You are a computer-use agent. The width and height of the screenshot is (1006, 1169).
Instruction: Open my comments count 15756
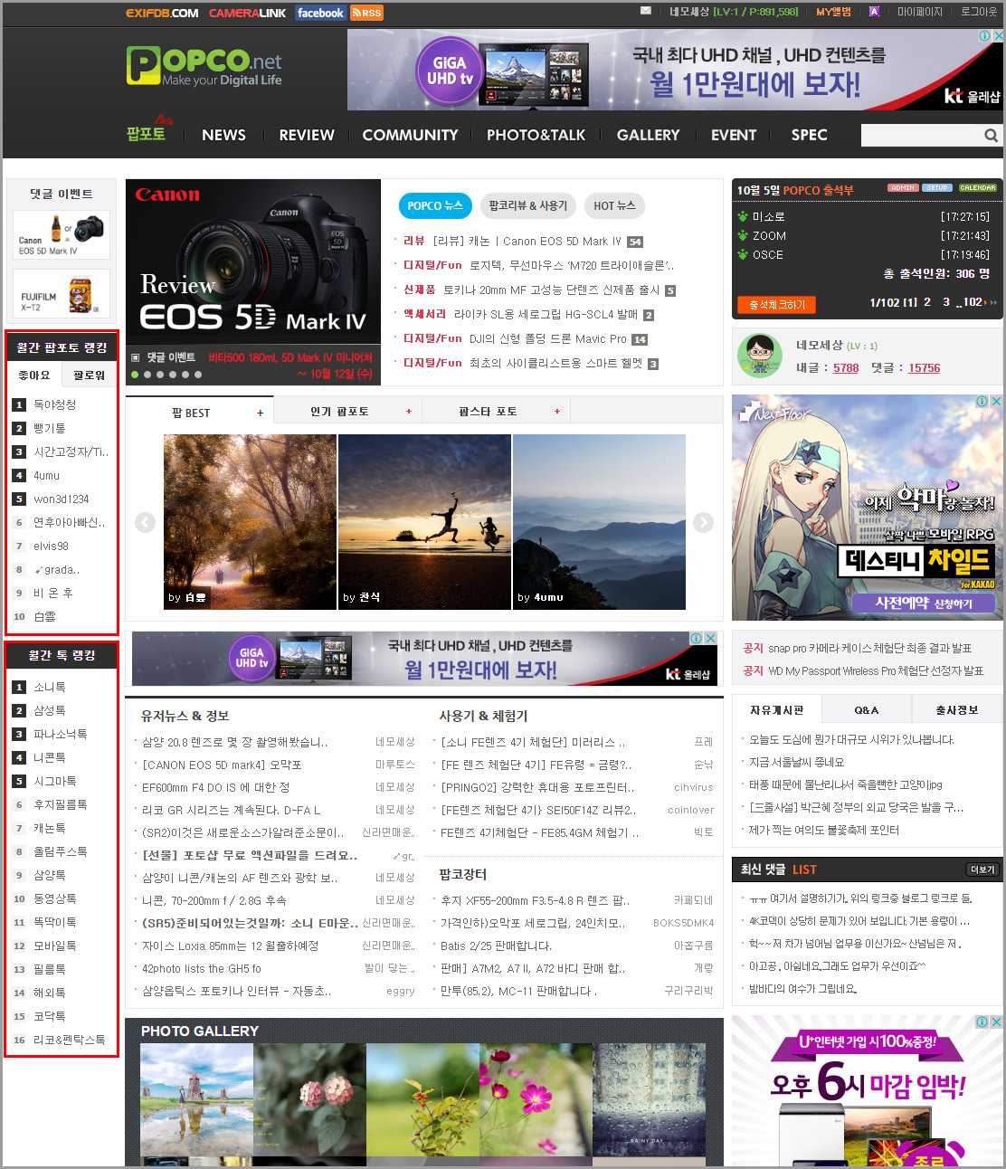pos(924,368)
